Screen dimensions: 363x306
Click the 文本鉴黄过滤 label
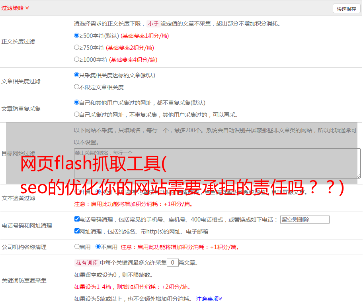(19, 198)
